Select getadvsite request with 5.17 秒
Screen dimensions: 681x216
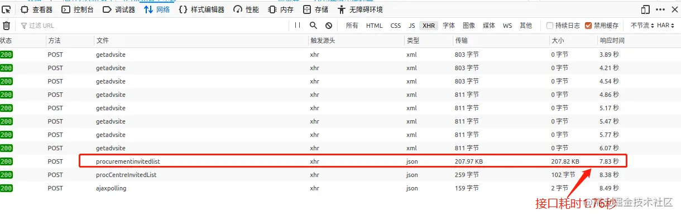tap(341, 108)
